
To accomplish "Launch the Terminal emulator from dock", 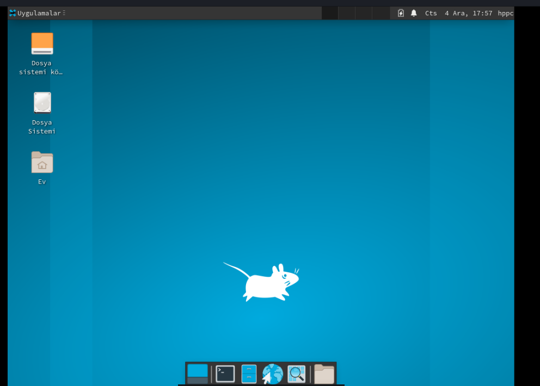I will coord(225,373).
